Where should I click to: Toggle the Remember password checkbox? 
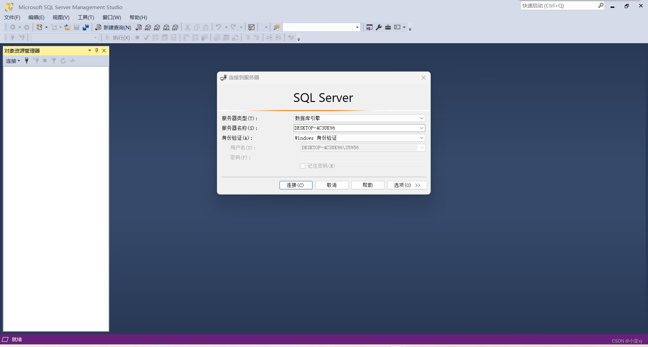(303, 166)
